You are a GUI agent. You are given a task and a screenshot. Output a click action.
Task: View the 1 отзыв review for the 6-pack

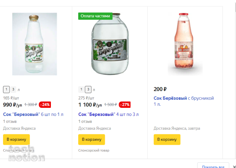pos(9,121)
